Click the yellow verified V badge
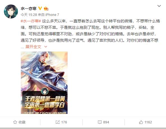 click(x=40, y=8)
